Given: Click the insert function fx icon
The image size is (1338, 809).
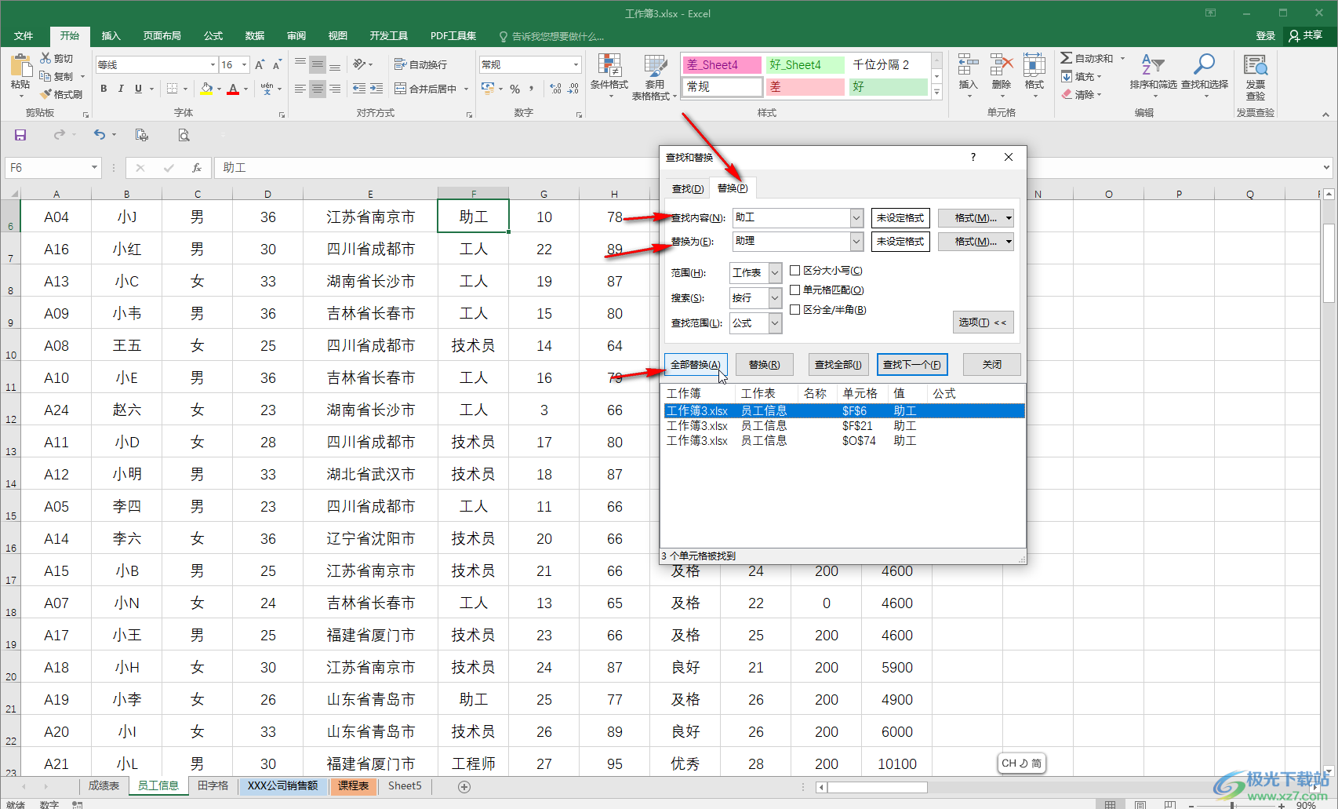Looking at the screenshot, I should tap(197, 168).
